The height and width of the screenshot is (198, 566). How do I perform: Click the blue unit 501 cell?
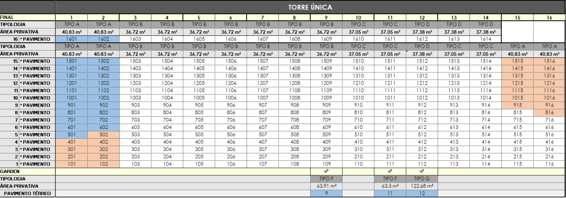(x=71, y=135)
